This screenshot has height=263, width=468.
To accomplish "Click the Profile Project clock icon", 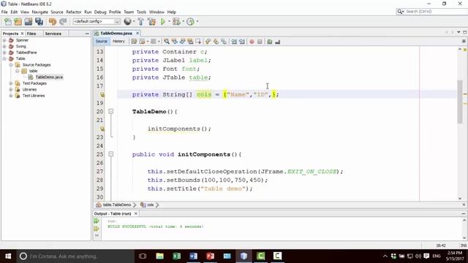I will [190, 21].
